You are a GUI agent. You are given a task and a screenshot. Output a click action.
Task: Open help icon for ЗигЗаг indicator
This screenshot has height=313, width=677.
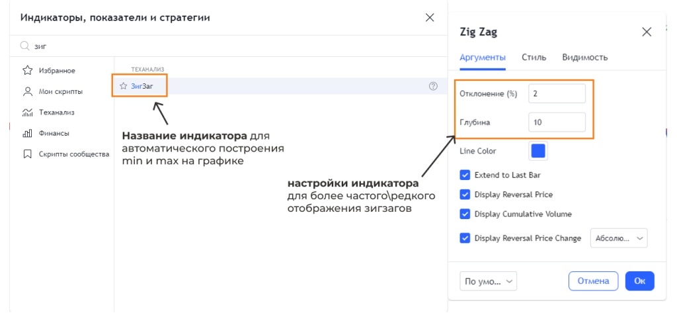[433, 86]
